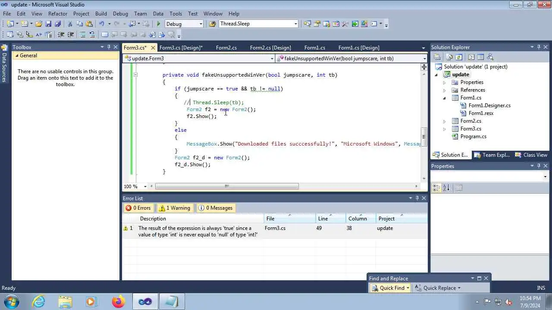552x310 pixels.
Task: Collapse the Form1.cs node in Solution Explorer
Action: [x=444, y=98]
